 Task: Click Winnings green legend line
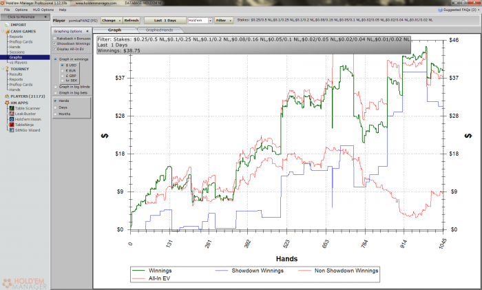pos(138,271)
